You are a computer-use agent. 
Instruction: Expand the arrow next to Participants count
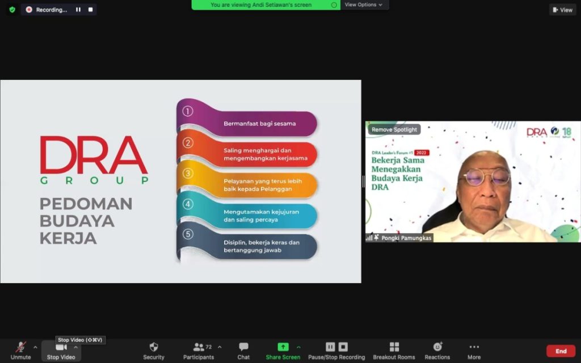(x=220, y=347)
